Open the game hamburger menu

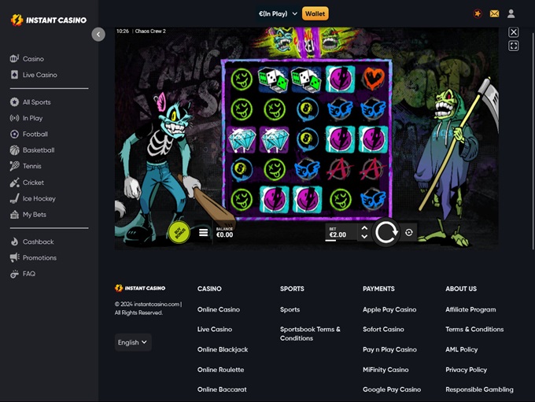pyautogui.click(x=203, y=232)
